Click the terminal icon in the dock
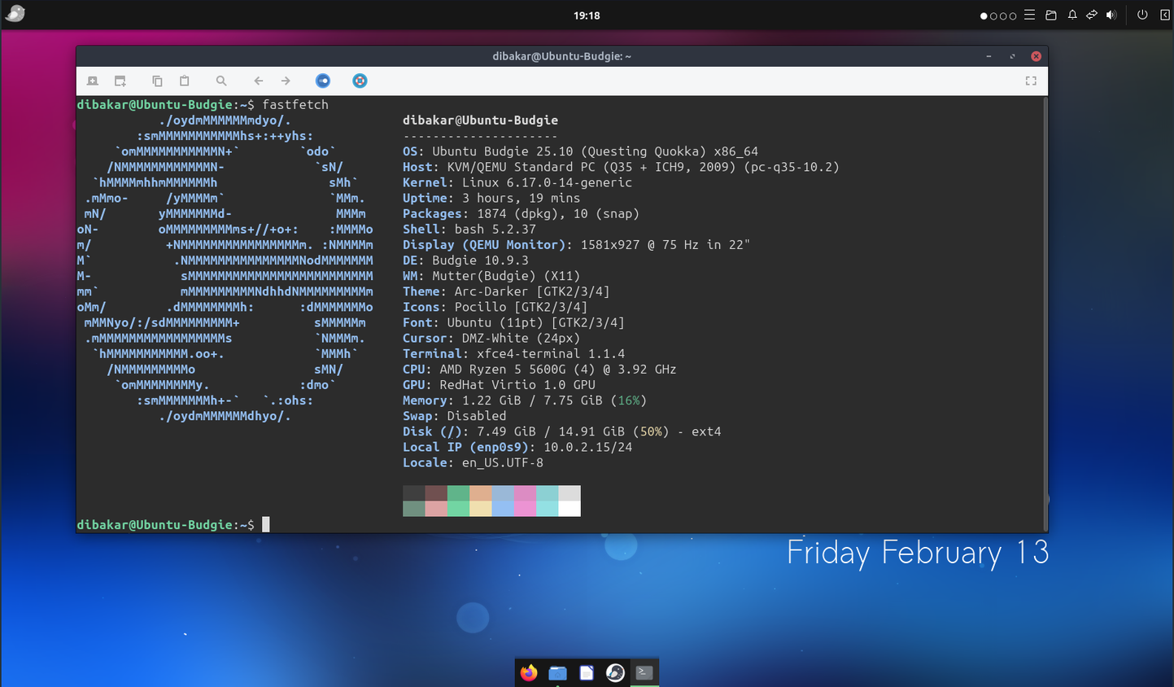The width and height of the screenshot is (1174, 687). [644, 672]
